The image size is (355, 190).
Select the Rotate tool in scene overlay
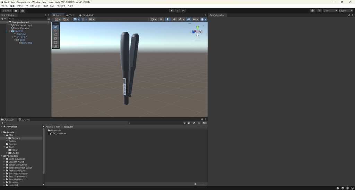pyautogui.click(x=56, y=35)
